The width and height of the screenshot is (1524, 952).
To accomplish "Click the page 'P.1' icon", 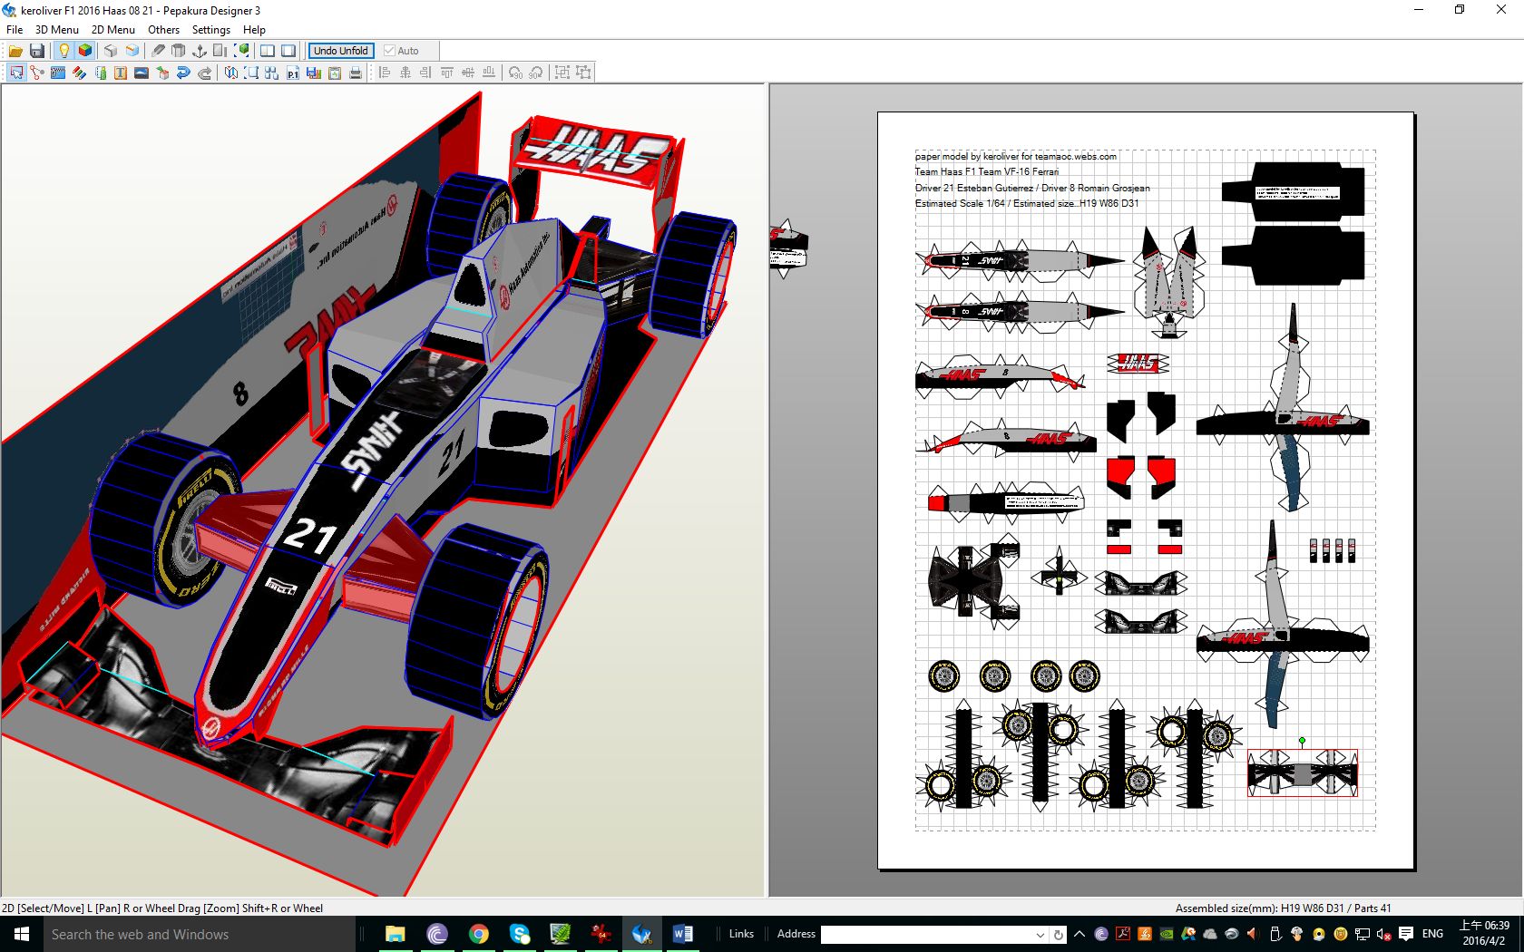I will point(292,73).
